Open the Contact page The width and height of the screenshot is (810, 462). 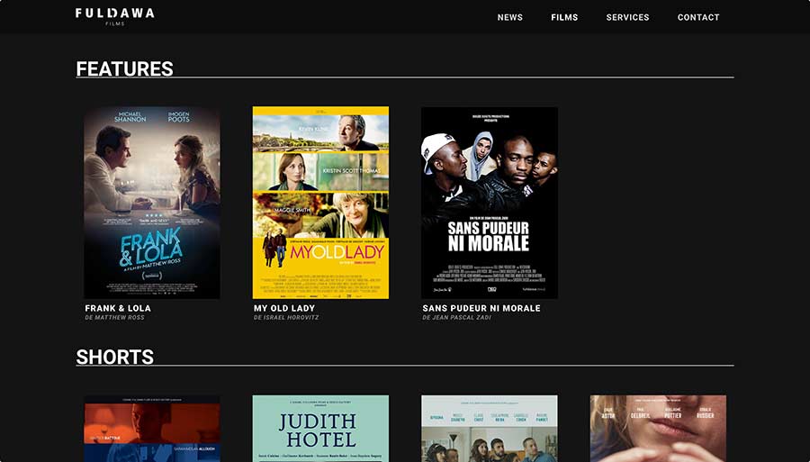[698, 17]
